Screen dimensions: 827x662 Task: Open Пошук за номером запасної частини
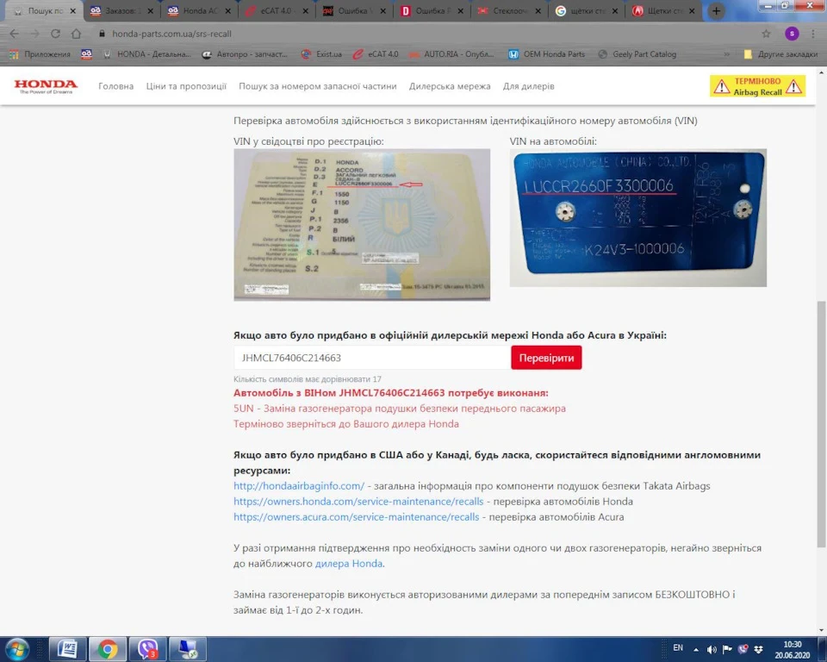[x=318, y=86]
